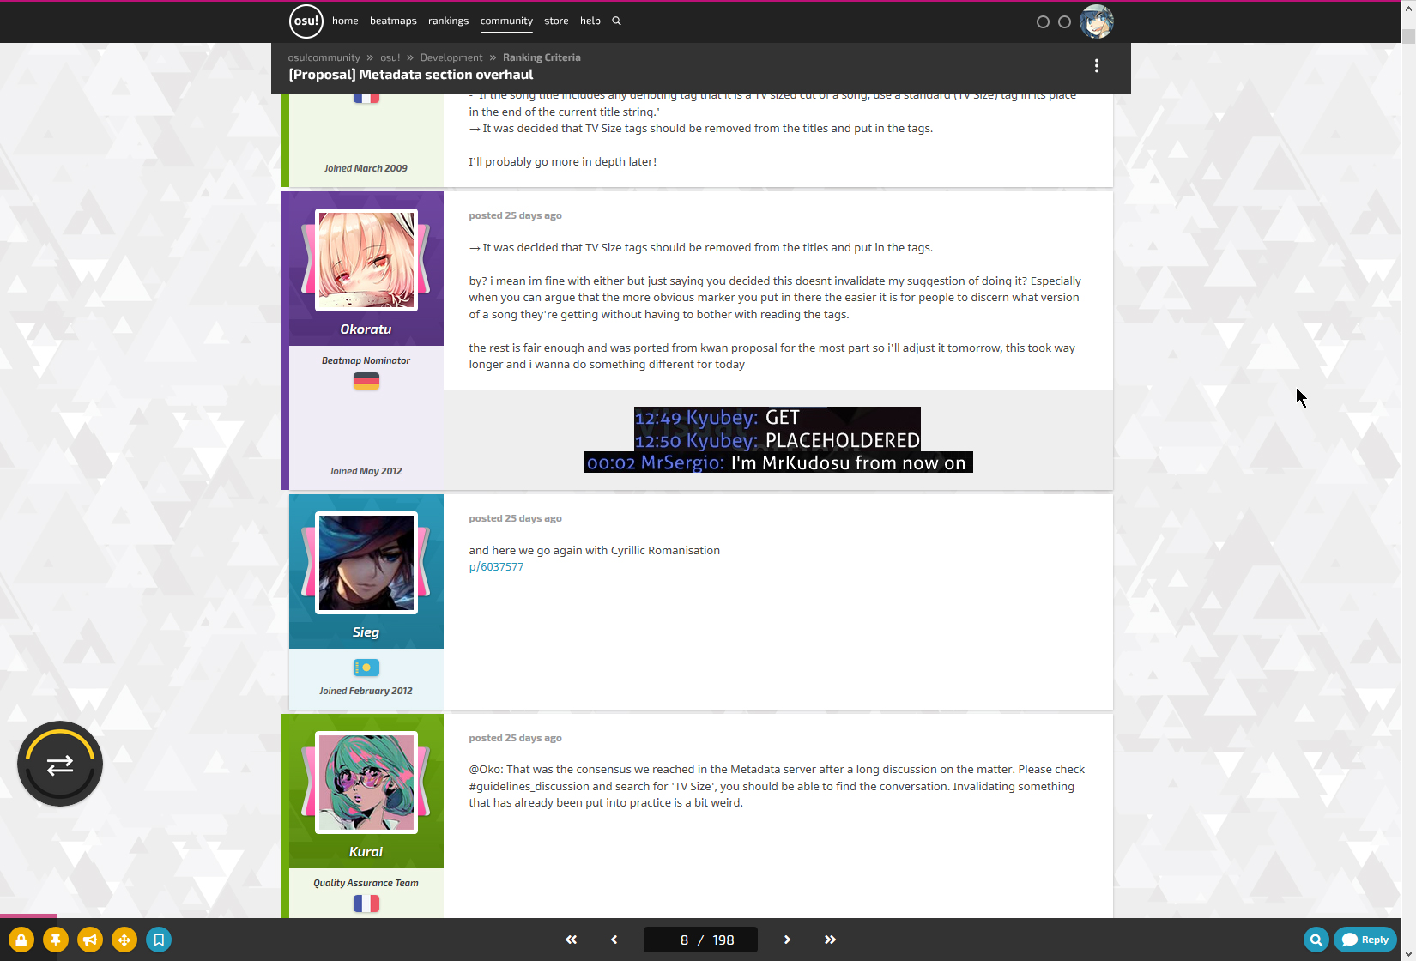Open the second circular chat icon
This screenshot has height=961, width=1416.
click(x=1064, y=21)
